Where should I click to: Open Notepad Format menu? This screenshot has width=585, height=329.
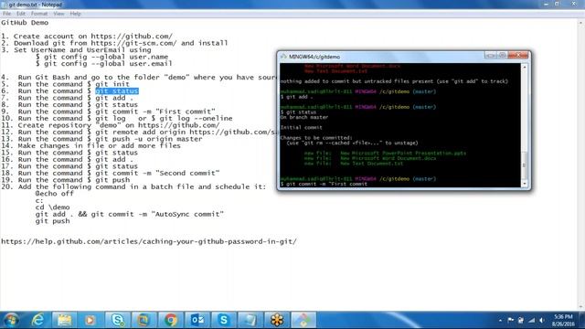pyautogui.click(x=39, y=14)
